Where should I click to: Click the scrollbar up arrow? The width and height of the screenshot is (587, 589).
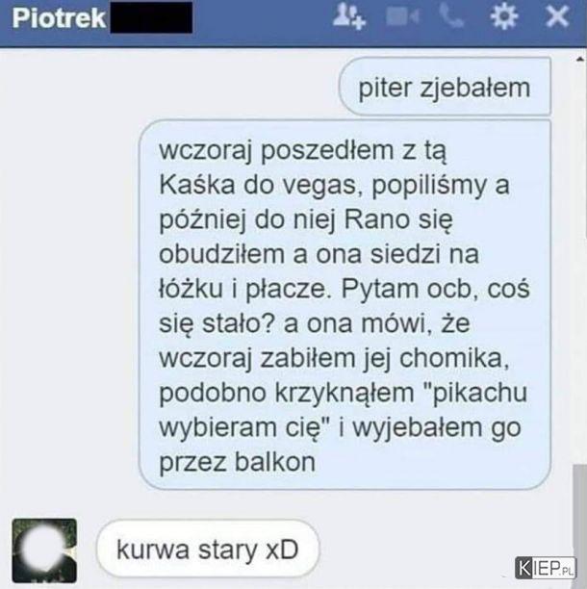click(x=580, y=59)
